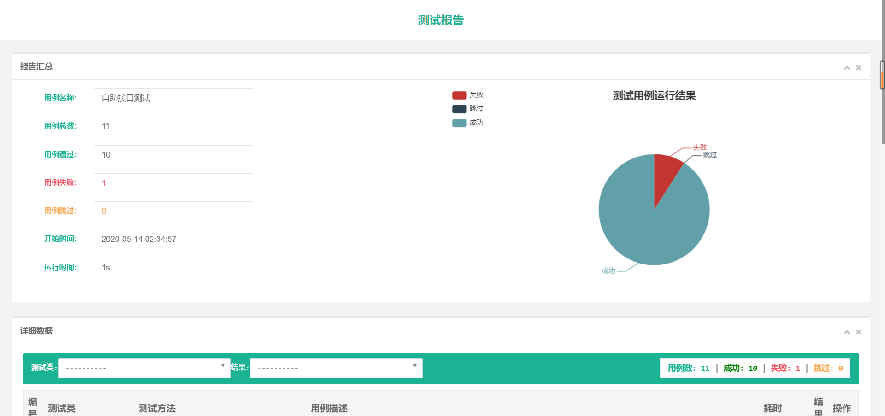Collapse the 详细数据 panel with chevron icon
Viewport: 885px width, 416px height.
pos(847,332)
